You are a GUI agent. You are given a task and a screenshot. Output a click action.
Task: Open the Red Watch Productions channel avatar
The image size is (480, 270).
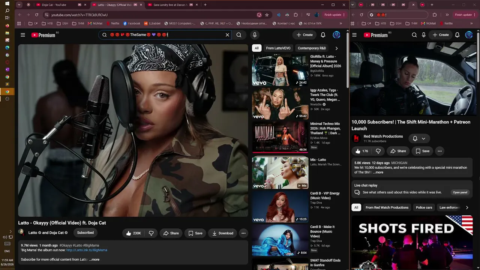click(x=357, y=138)
